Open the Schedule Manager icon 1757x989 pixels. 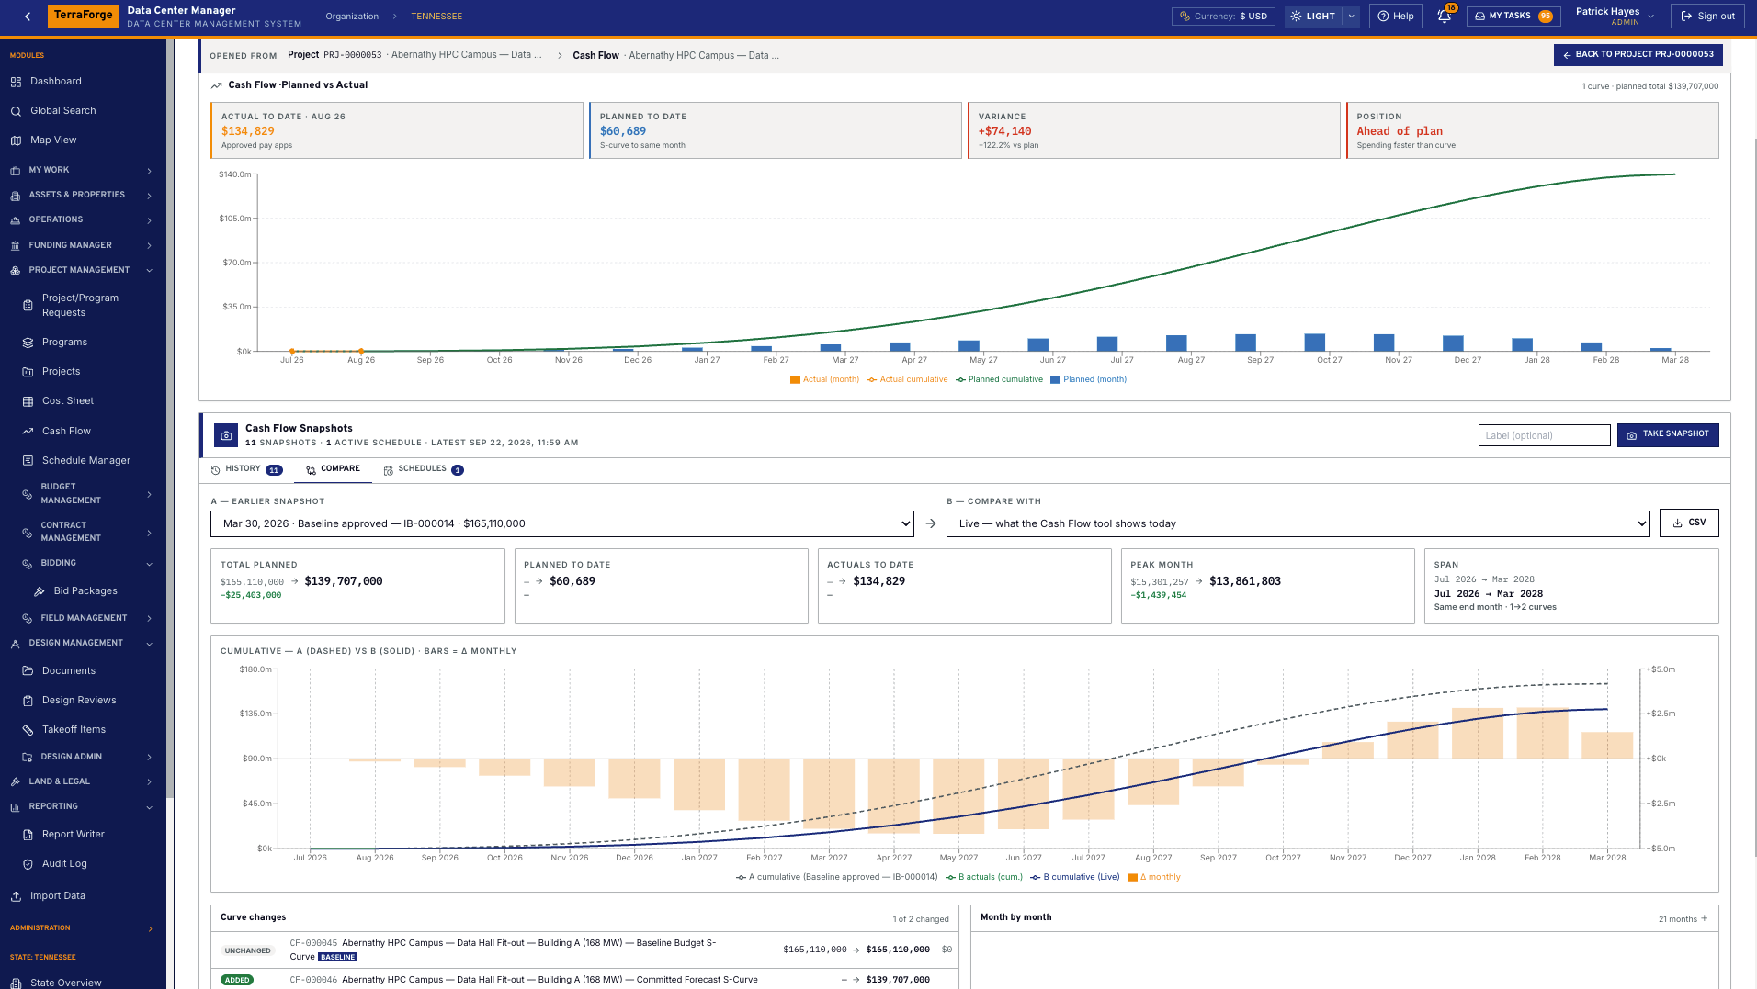tap(28, 460)
